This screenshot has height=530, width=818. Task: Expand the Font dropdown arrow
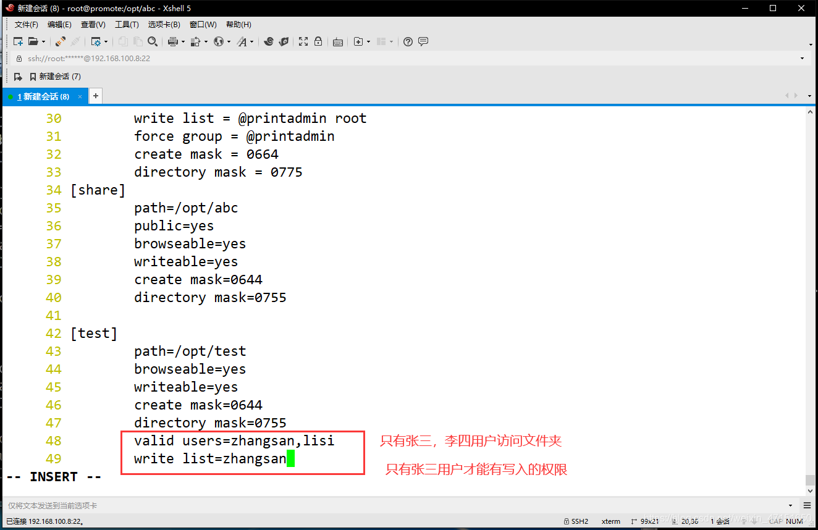click(251, 42)
